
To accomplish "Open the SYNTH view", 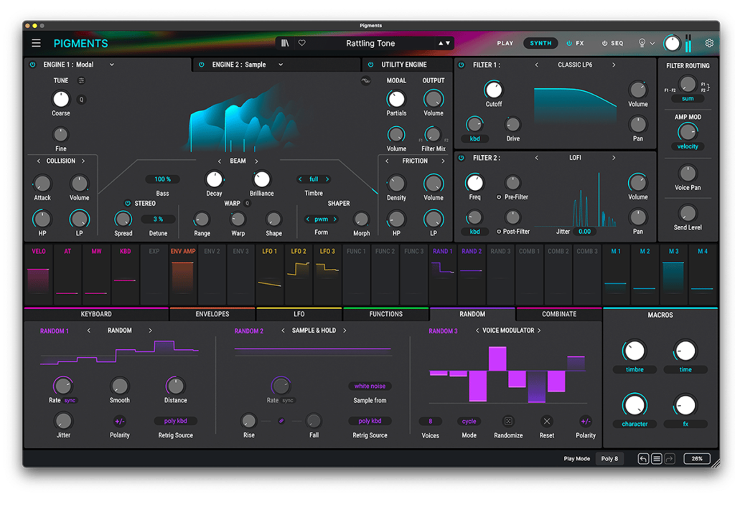I will click(x=540, y=43).
